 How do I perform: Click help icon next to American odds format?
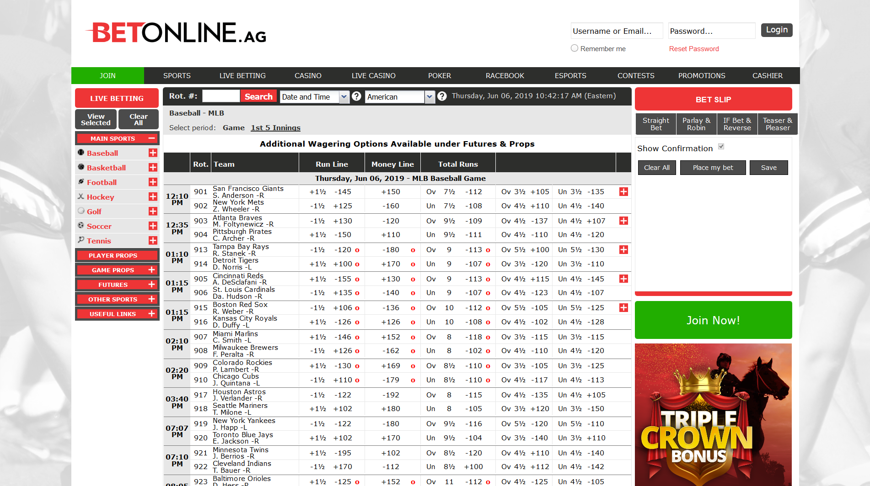442,96
